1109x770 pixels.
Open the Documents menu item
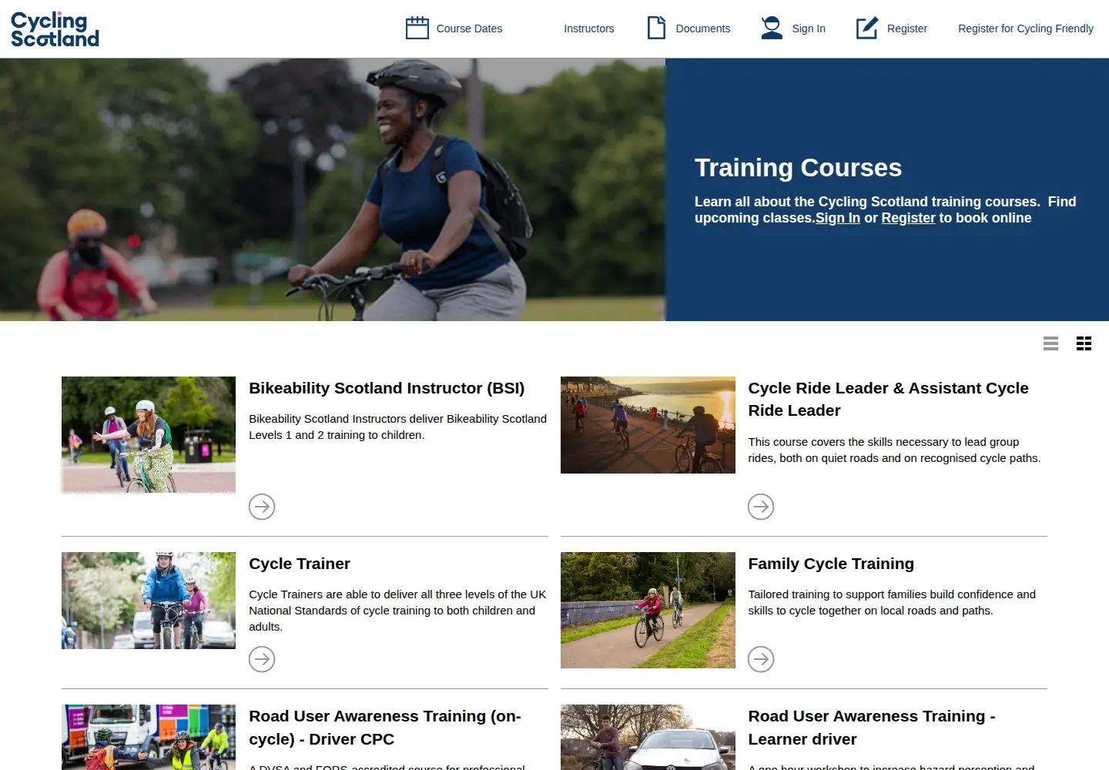click(x=703, y=28)
